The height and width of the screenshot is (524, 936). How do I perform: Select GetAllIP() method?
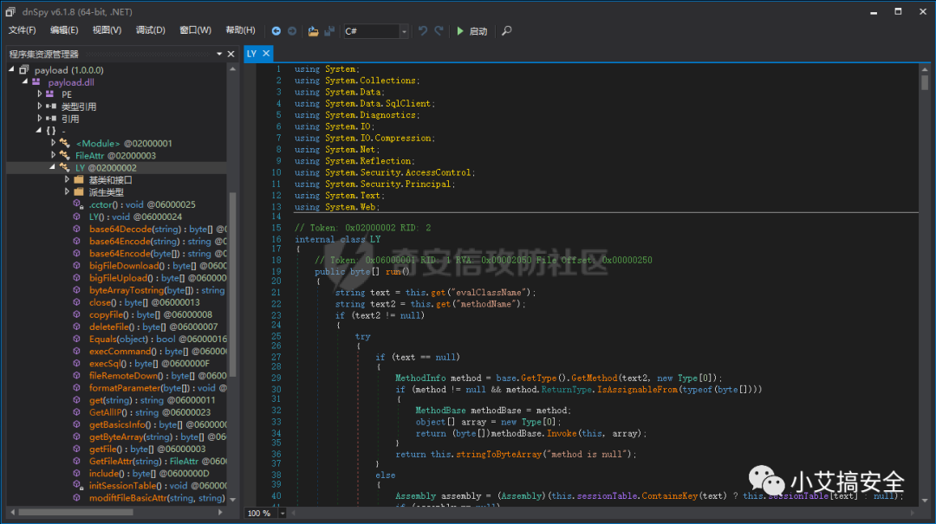pyautogui.click(x=150, y=413)
